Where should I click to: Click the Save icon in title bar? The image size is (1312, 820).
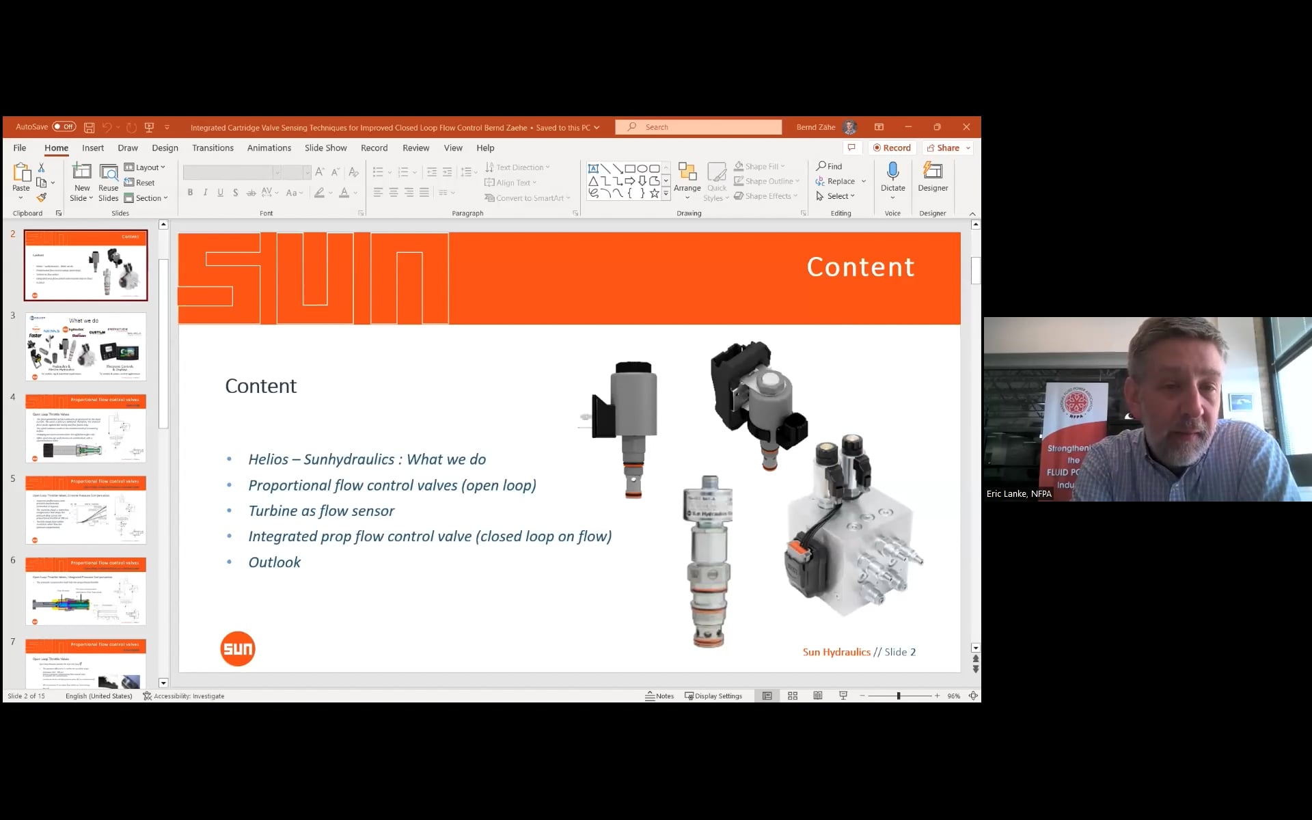click(89, 127)
